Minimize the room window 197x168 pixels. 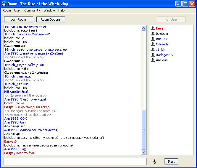(178, 4)
